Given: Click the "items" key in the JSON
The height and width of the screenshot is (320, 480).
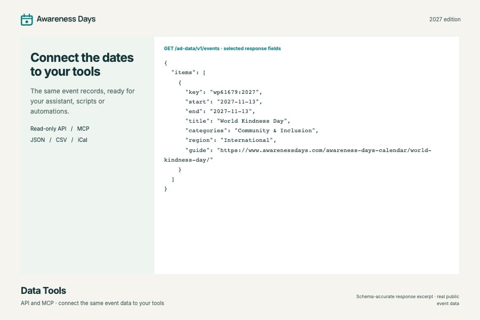Looking at the screenshot, I should (x=183, y=73).
